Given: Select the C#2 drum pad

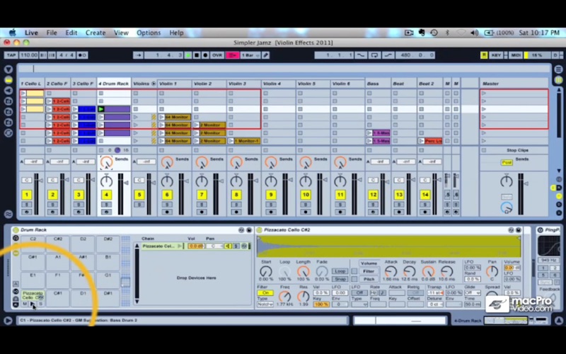Looking at the screenshot, I should [x=58, y=239].
